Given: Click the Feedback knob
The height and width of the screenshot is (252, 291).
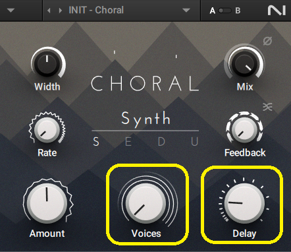Looking at the screenshot, I should point(244,129).
